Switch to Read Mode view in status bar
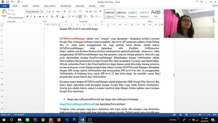Image resolution: width=218 pixels, height=123 pixels. pos(174,115)
